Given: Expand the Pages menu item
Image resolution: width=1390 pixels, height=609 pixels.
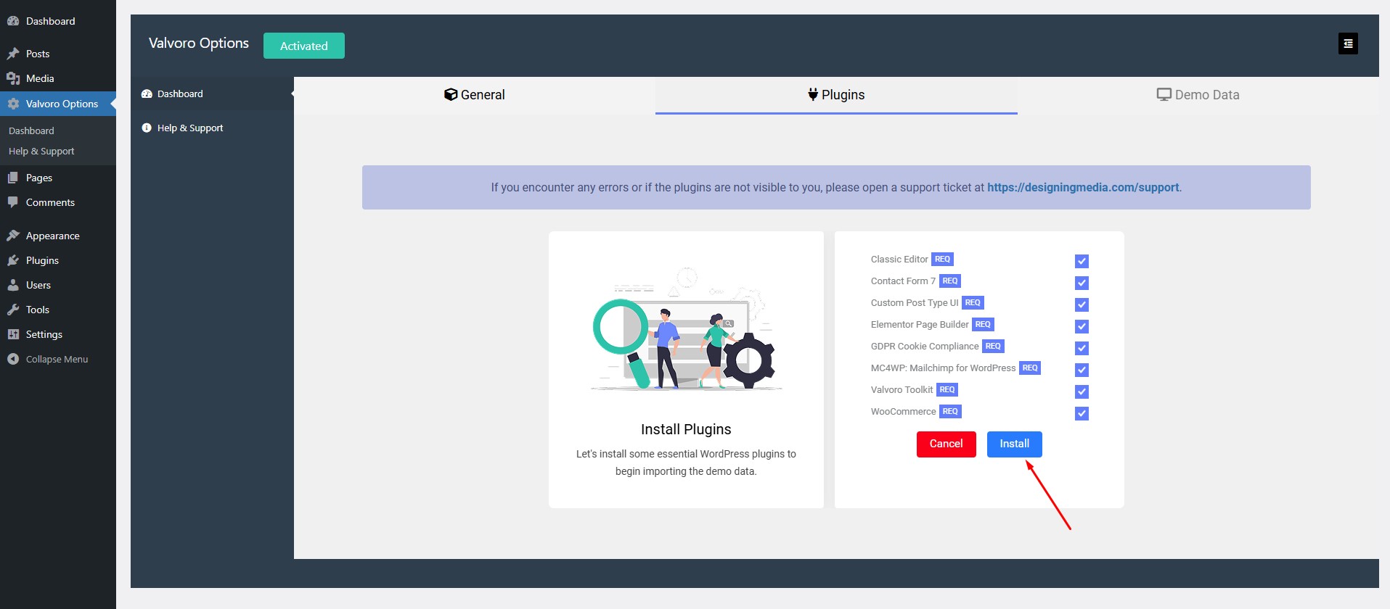Looking at the screenshot, I should (38, 178).
